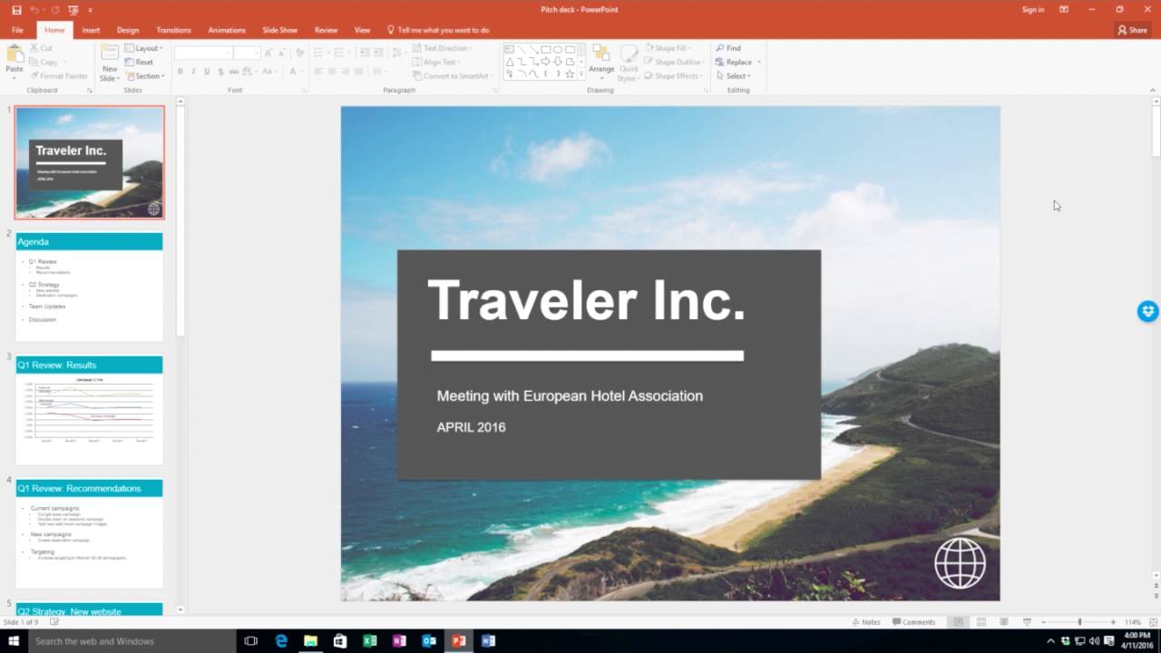The image size is (1161, 653).
Task: Toggle Italic formatting
Action: click(x=193, y=72)
